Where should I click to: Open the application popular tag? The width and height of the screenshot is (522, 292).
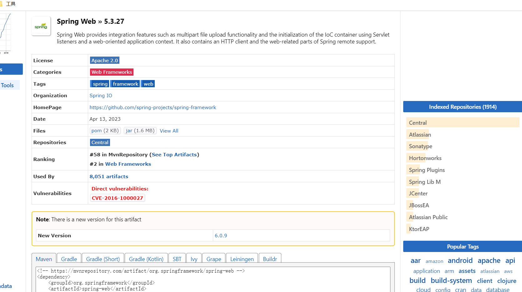(x=426, y=271)
